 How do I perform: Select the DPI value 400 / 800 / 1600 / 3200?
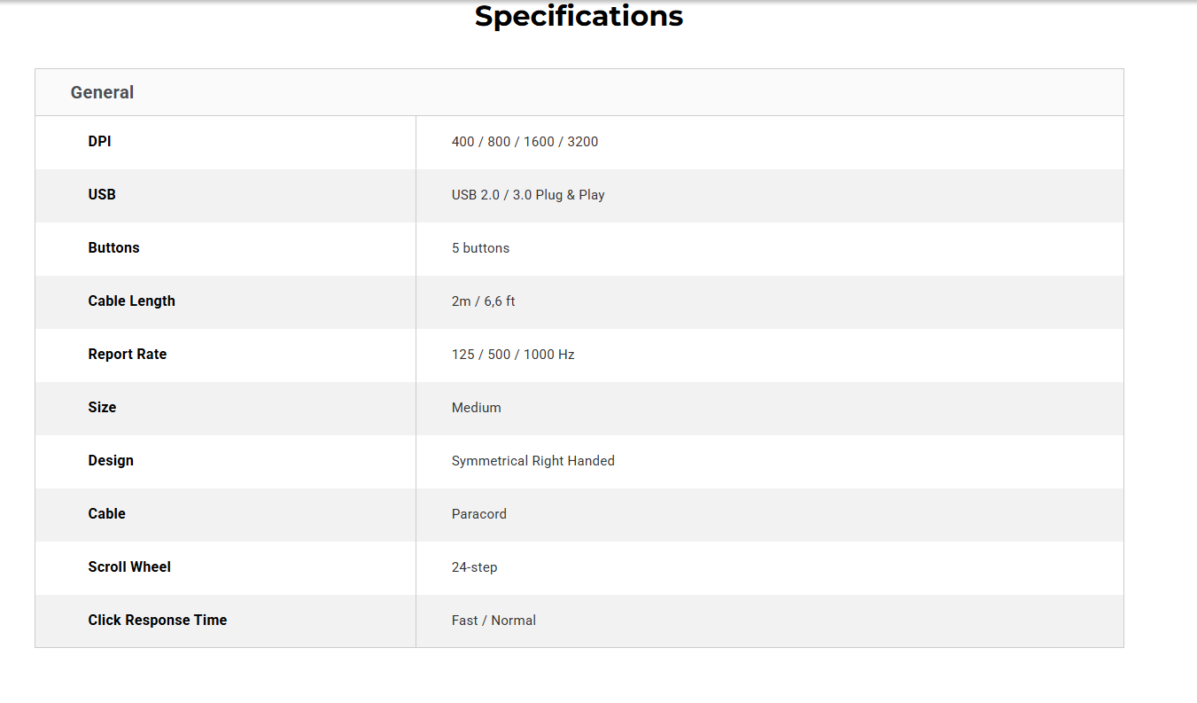click(x=525, y=142)
